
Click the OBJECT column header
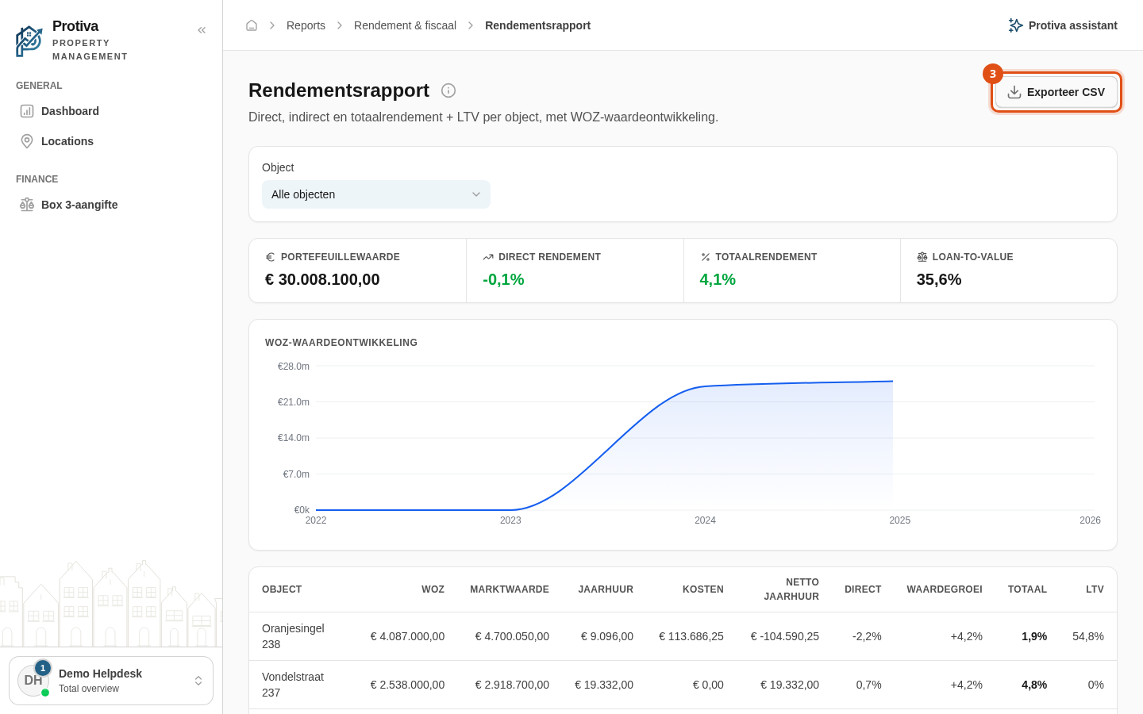pos(282,589)
